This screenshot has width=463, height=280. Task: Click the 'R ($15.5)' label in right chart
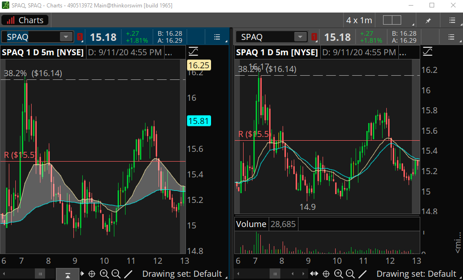click(254, 134)
